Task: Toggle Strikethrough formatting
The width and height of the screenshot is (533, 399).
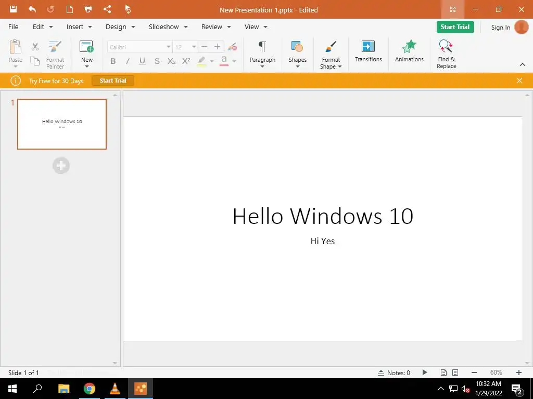Action: coord(157,61)
